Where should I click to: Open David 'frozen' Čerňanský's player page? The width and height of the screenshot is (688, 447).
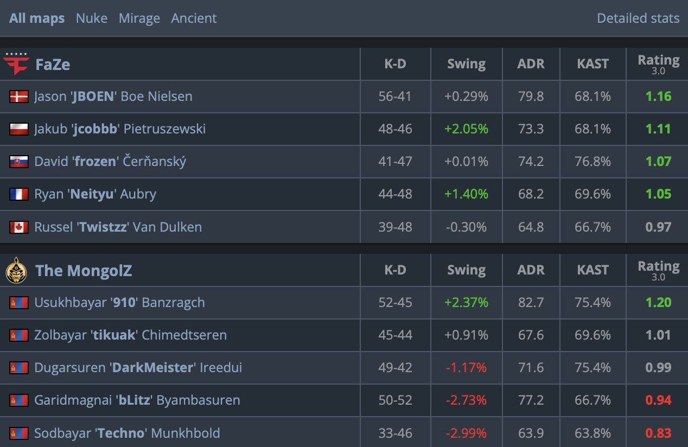110,162
